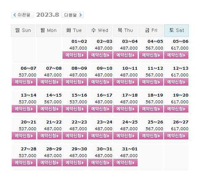Click the 487,000 price under 21~22

pos(53,129)
